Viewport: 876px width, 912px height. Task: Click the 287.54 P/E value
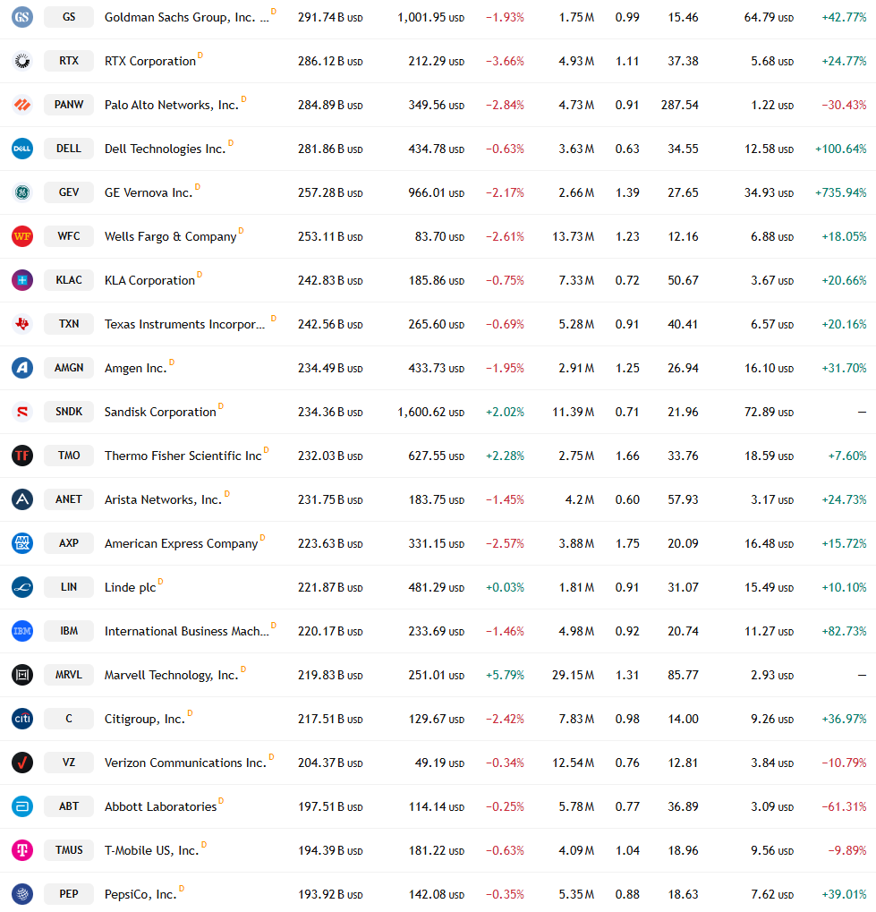pyautogui.click(x=679, y=106)
